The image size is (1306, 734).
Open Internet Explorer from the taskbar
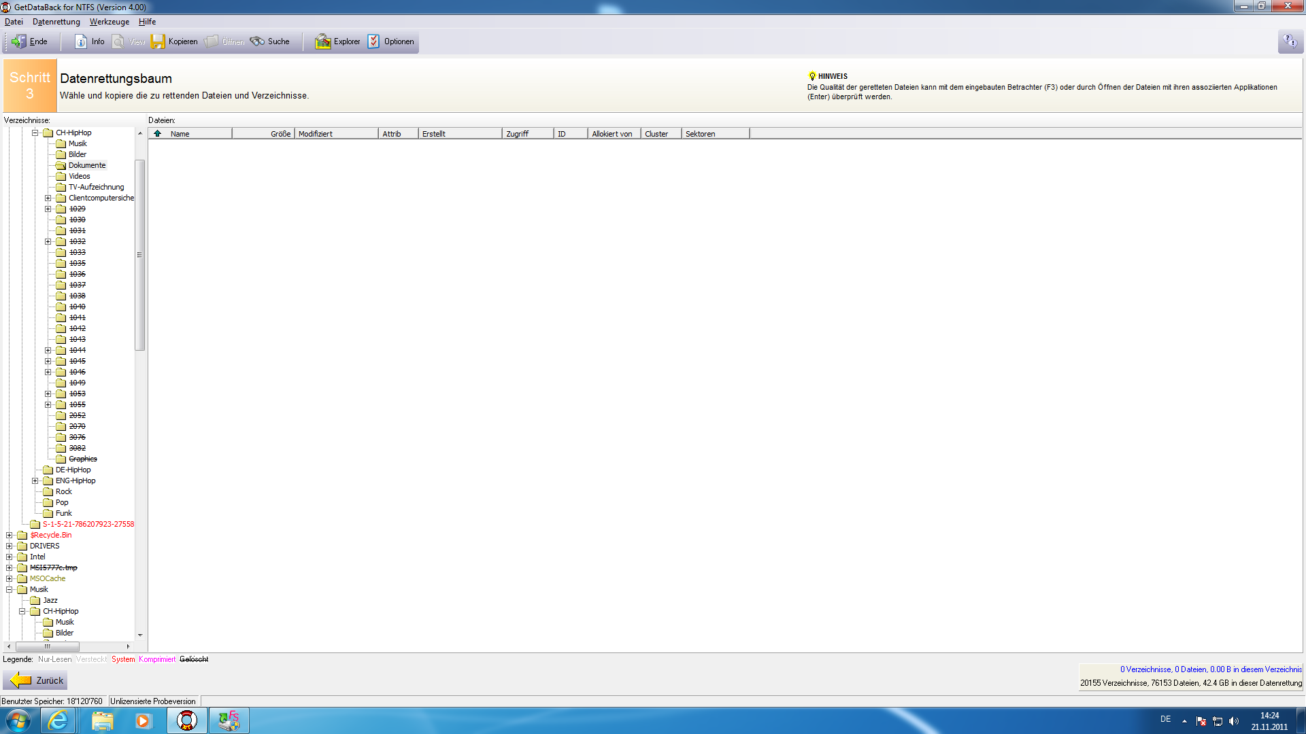pos(58,720)
